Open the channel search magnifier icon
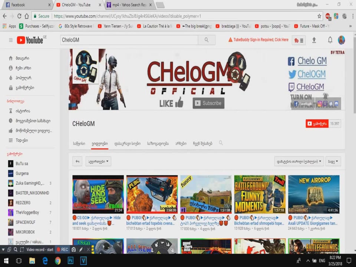Screen dimensions: 356x267 click(x=221, y=143)
